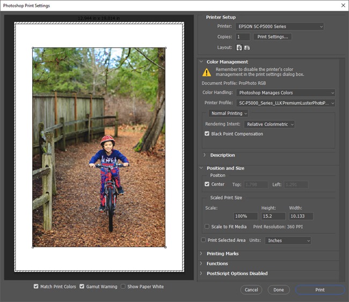Click the color management warning triangle icon
This screenshot has height=302, width=349.
(x=207, y=72)
